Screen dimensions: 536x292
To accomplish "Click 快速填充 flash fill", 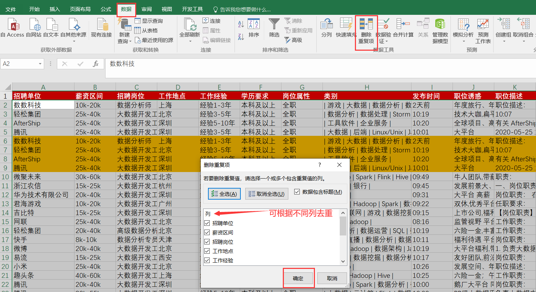I will 346,28.
